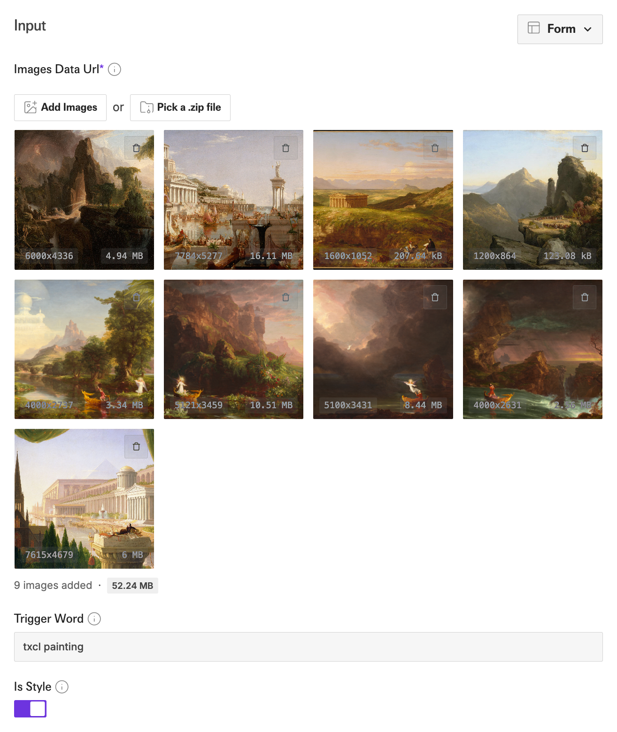Toggle the Is Style switch
The image size is (617, 732).
(30, 709)
